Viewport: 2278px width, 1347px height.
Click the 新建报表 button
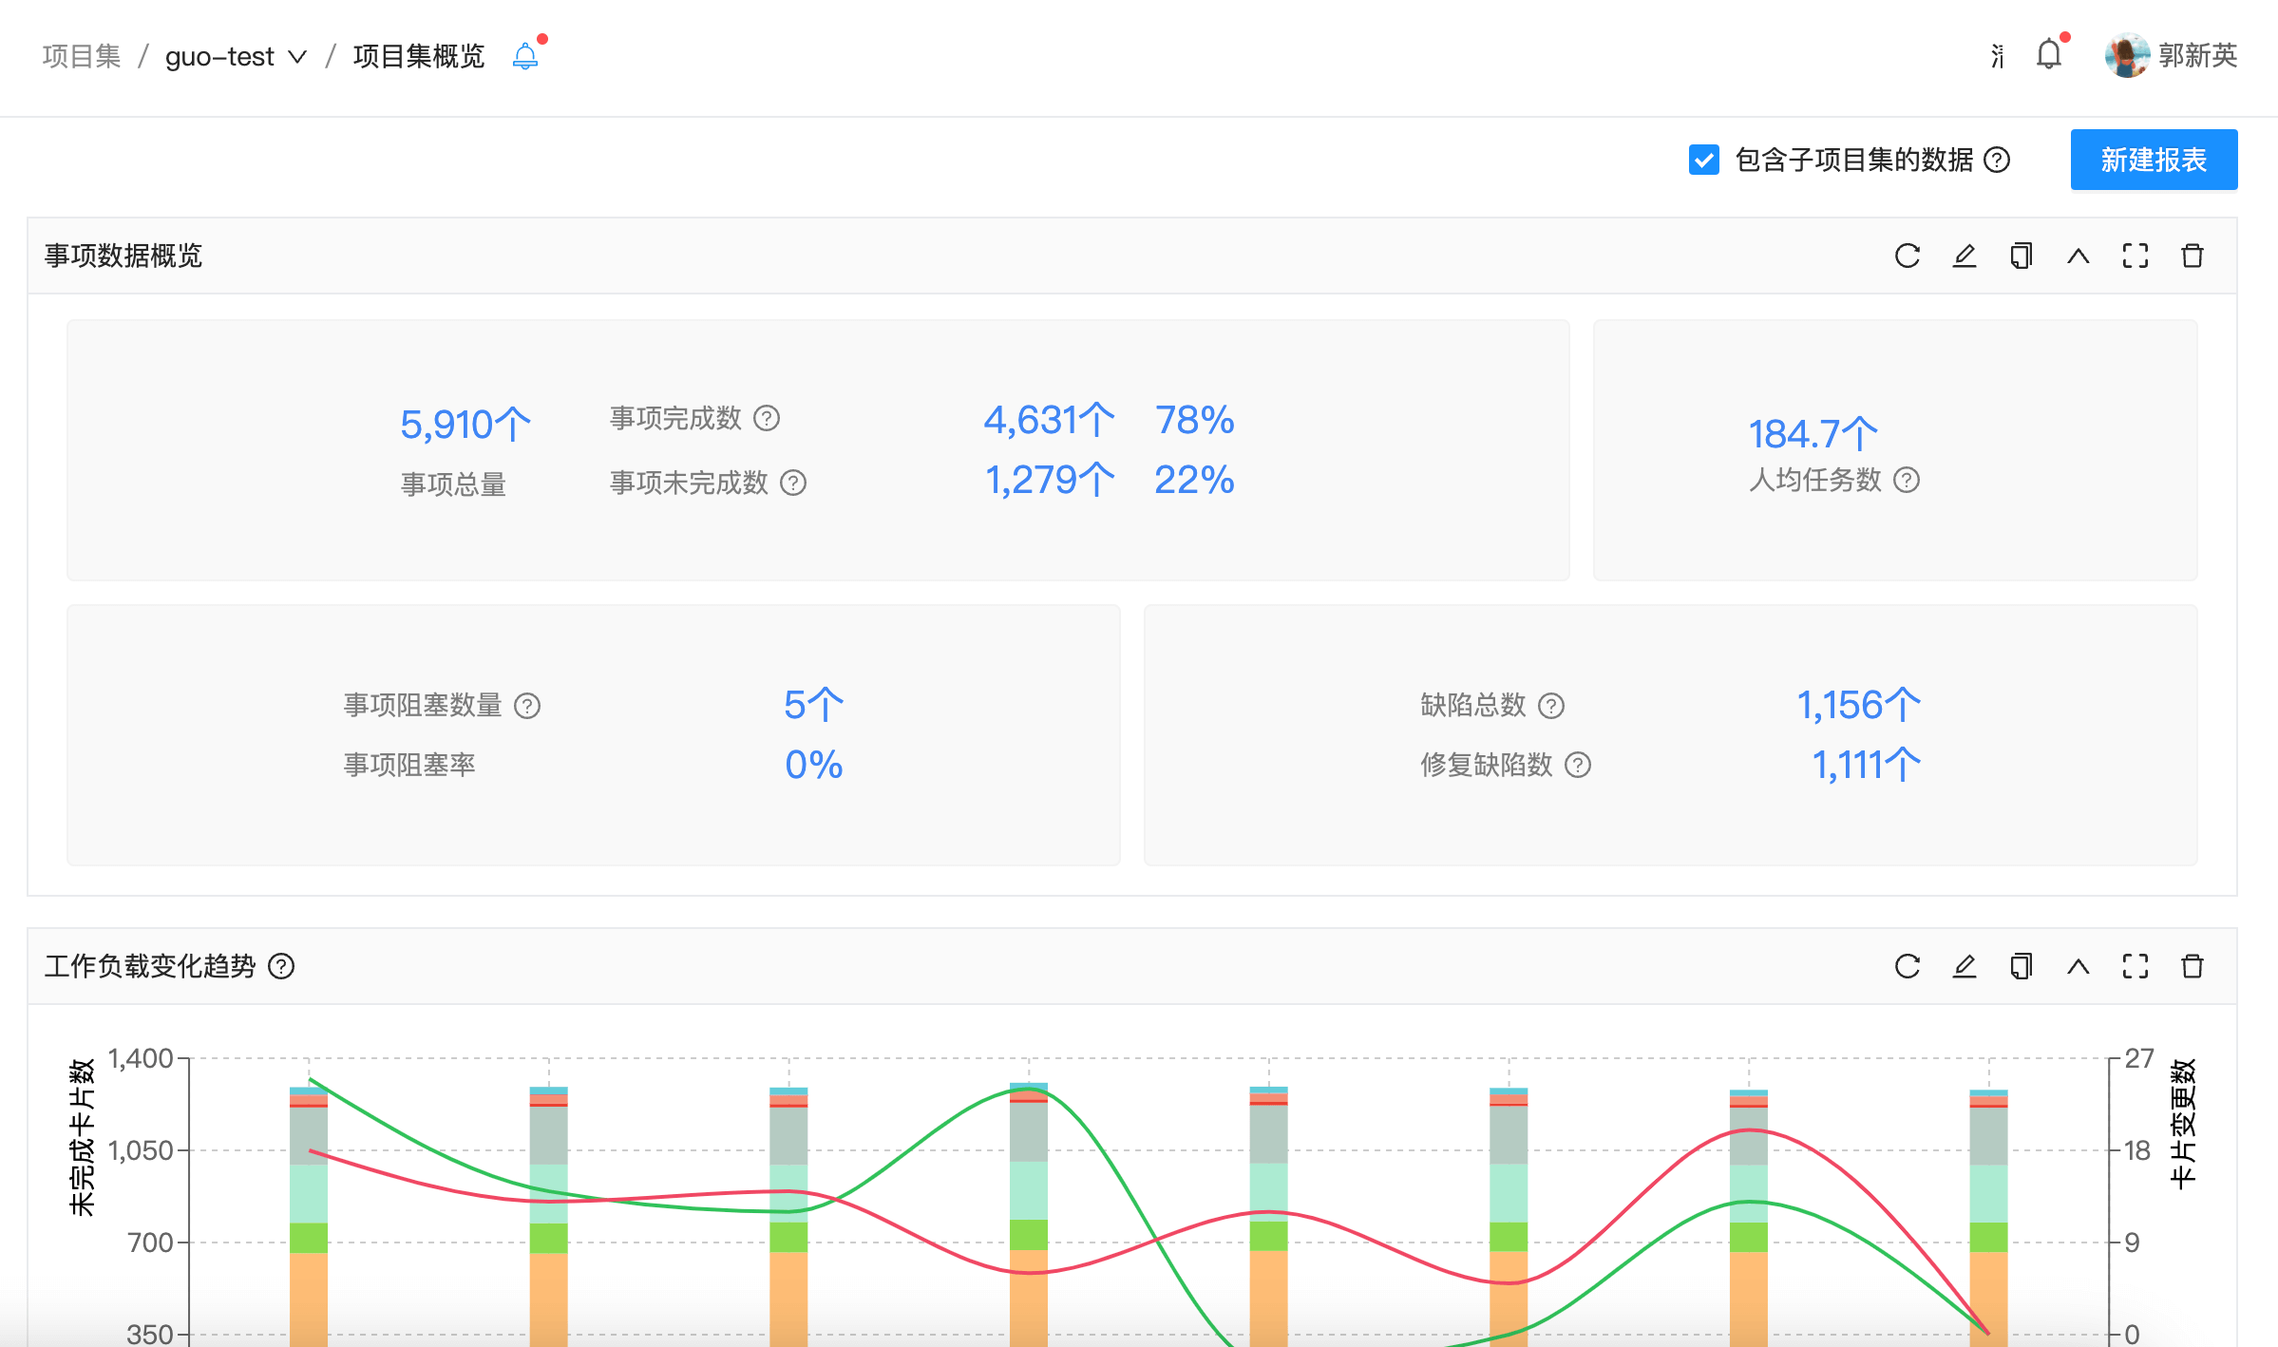(2153, 160)
